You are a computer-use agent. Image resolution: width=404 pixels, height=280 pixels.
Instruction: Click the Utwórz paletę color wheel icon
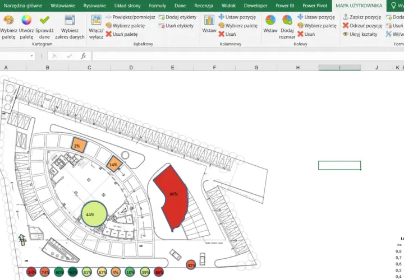point(26,20)
